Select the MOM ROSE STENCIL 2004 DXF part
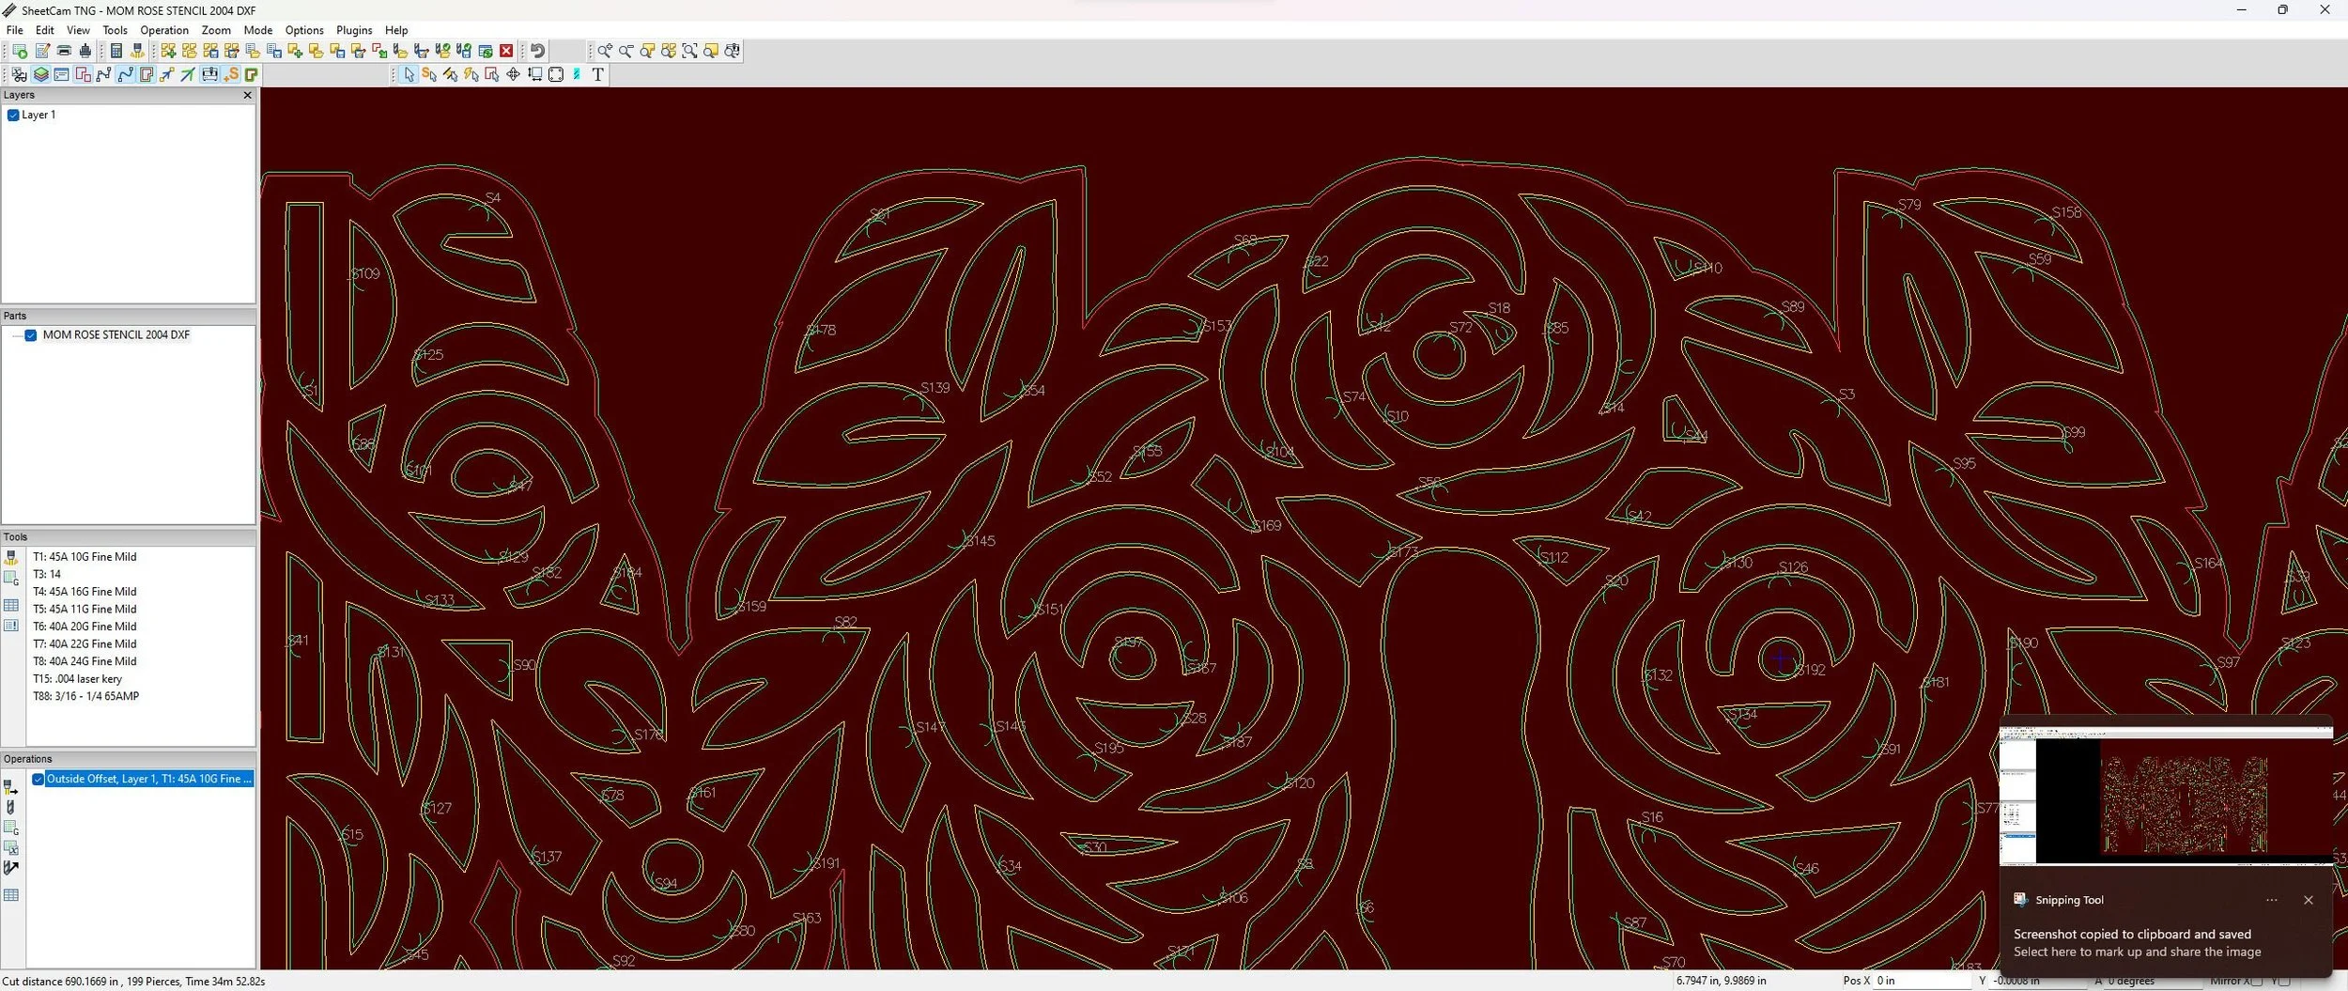The width and height of the screenshot is (2348, 991). (x=116, y=334)
